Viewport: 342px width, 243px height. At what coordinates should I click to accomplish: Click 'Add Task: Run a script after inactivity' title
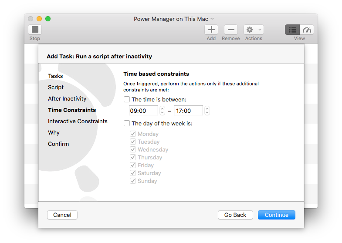pyautogui.click(x=99, y=57)
